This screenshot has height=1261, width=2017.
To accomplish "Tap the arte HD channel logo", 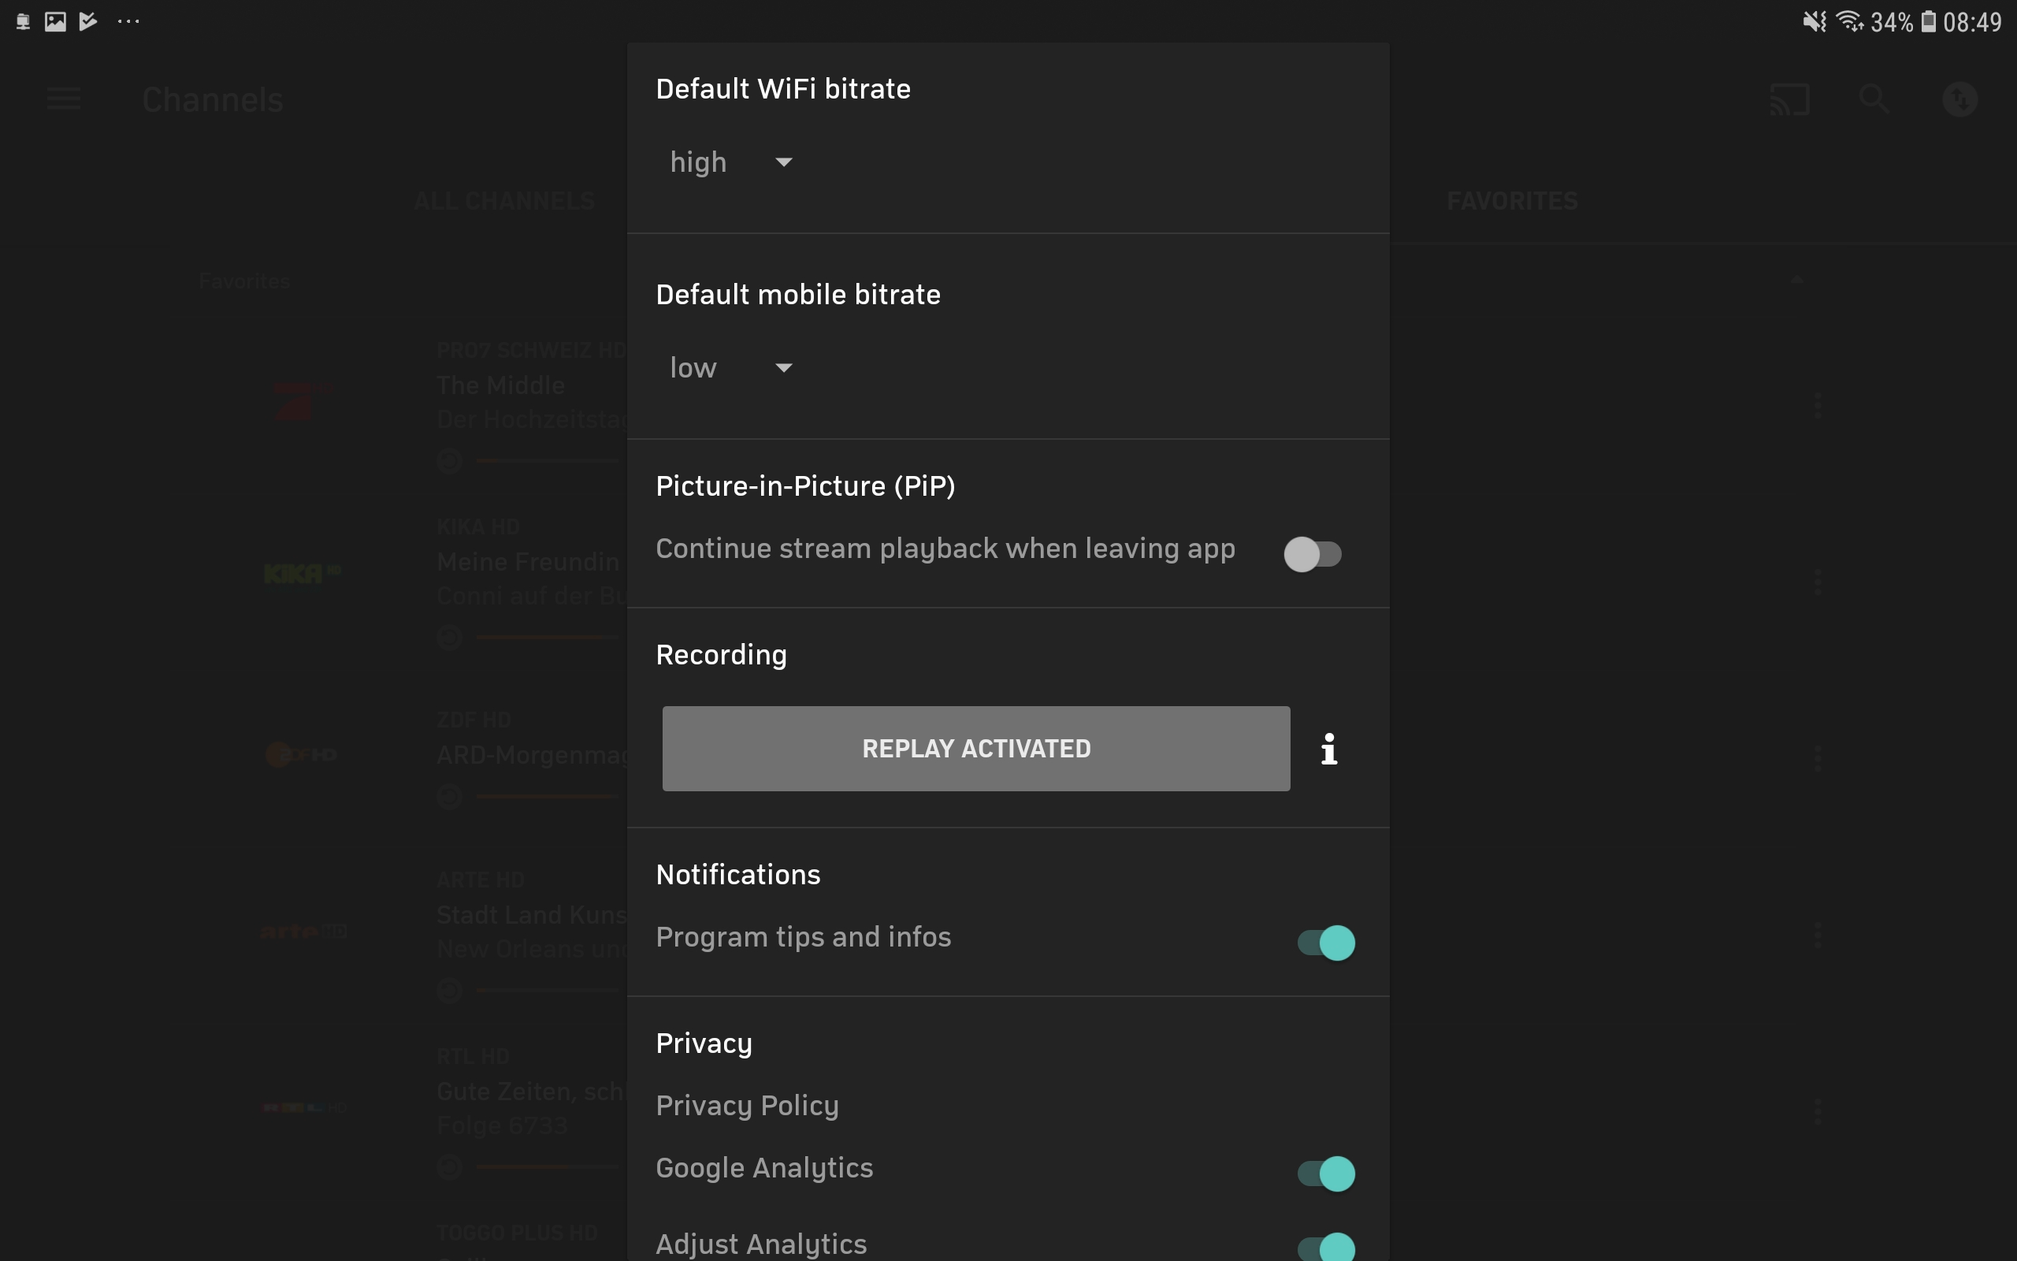I will (303, 931).
